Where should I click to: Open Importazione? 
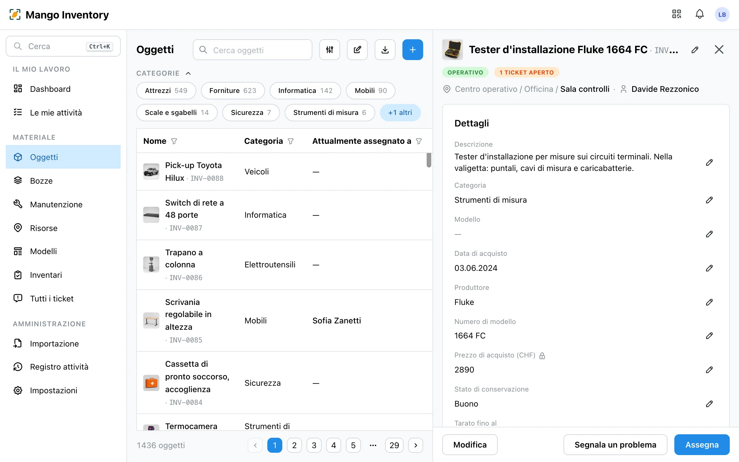(63, 343)
